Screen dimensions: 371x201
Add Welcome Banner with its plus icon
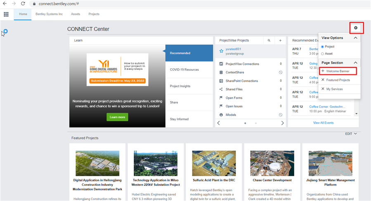[x=323, y=71]
